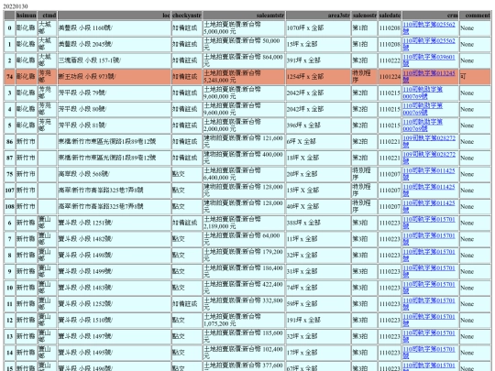Open the 015701 link in row 9
495x371 pixels.
coord(429,272)
